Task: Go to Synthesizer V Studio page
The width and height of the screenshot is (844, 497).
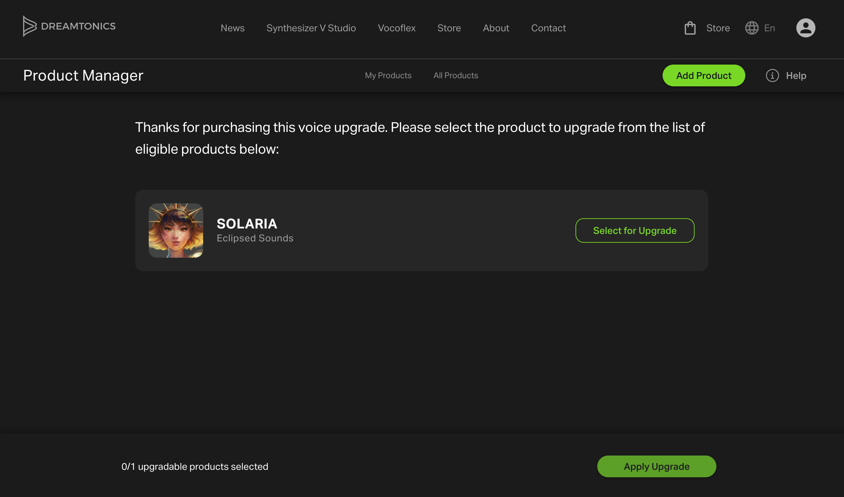Action: (311, 28)
